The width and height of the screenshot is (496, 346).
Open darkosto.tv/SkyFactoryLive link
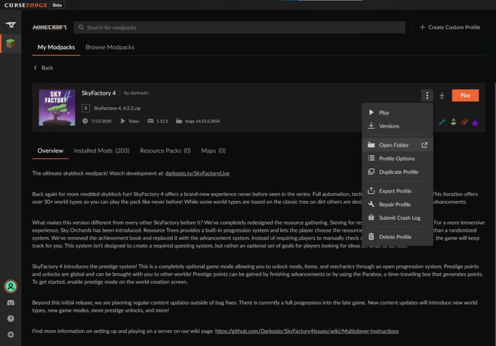(x=198, y=173)
